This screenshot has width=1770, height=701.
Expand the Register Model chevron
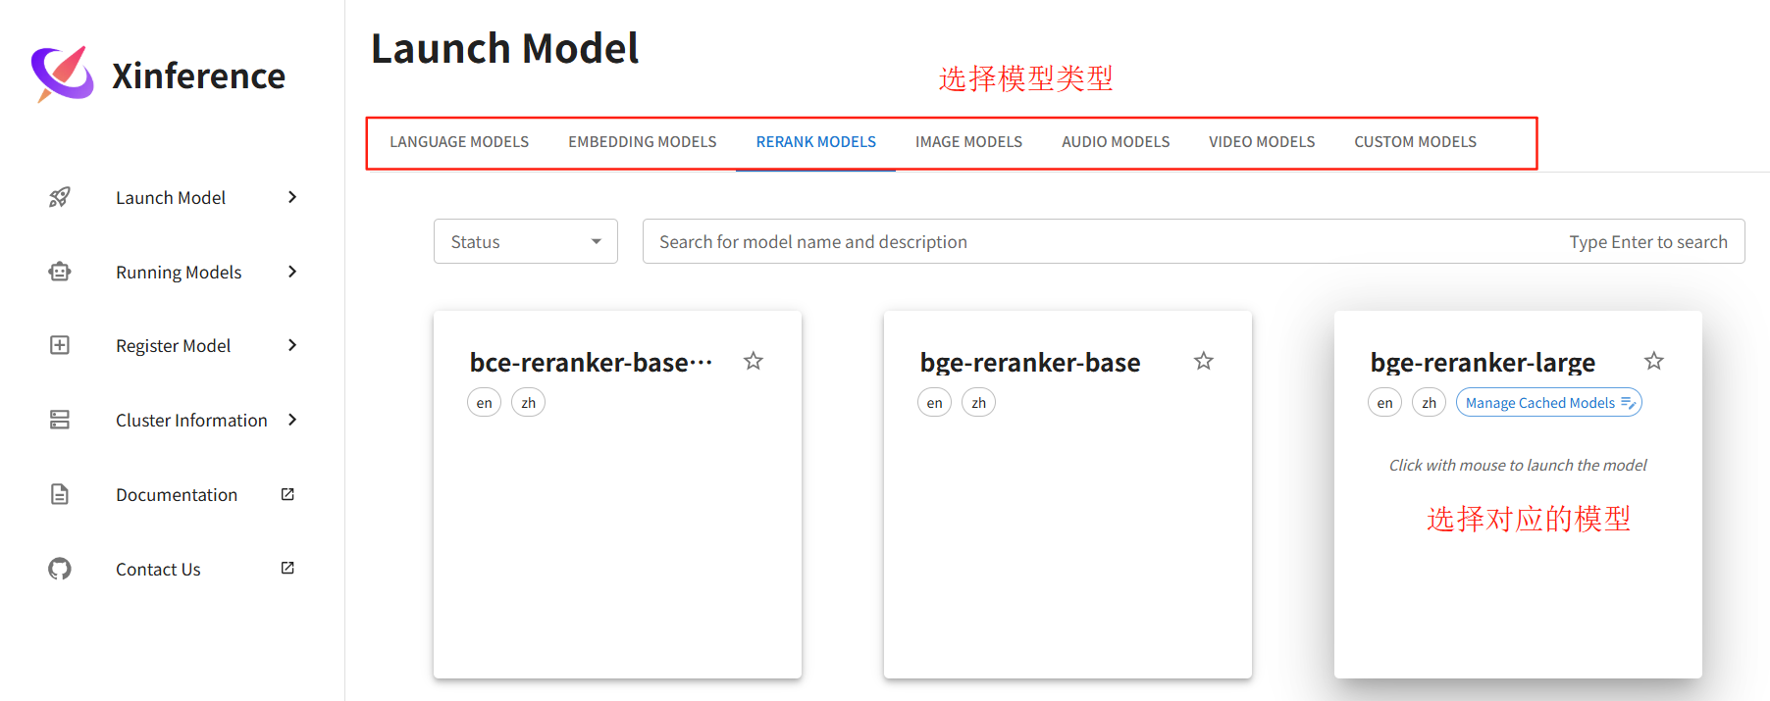(x=292, y=345)
